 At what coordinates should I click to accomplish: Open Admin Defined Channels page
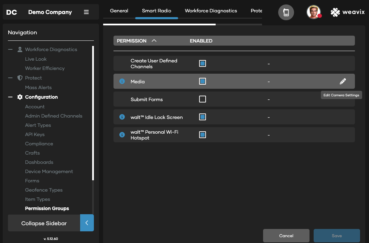click(54, 116)
